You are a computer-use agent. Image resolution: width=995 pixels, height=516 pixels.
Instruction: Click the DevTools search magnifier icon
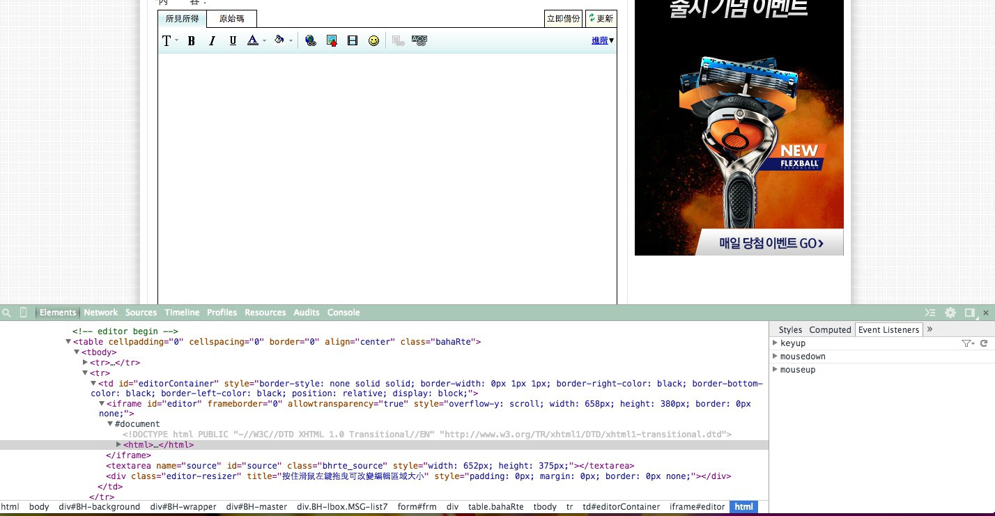(x=7, y=313)
